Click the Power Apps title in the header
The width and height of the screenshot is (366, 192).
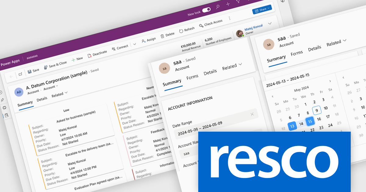10,62
